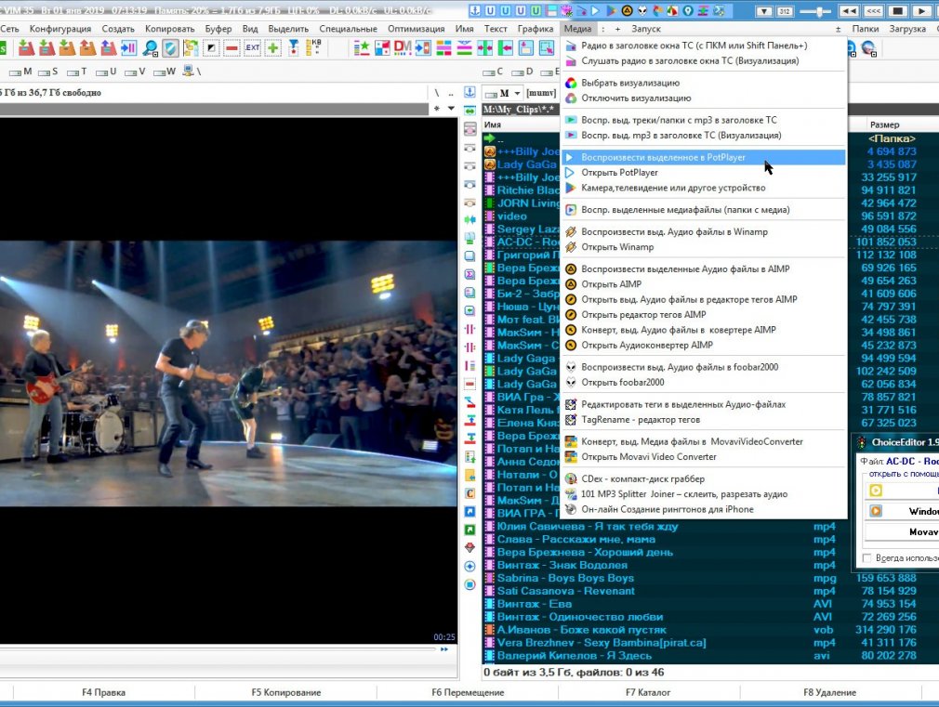The width and height of the screenshot is (939, 707).
Task: Click the half-black square toolbar icon
Action: tap(211, 48)
